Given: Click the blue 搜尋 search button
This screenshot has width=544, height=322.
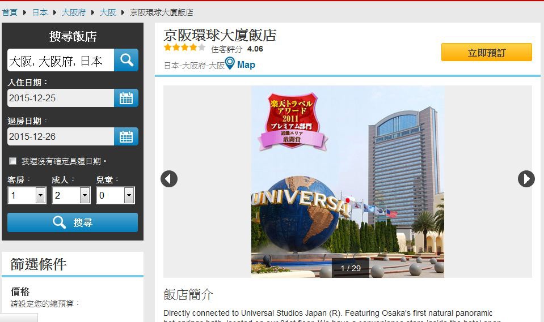Looking at the screenshot, I should tap(73, 222).
